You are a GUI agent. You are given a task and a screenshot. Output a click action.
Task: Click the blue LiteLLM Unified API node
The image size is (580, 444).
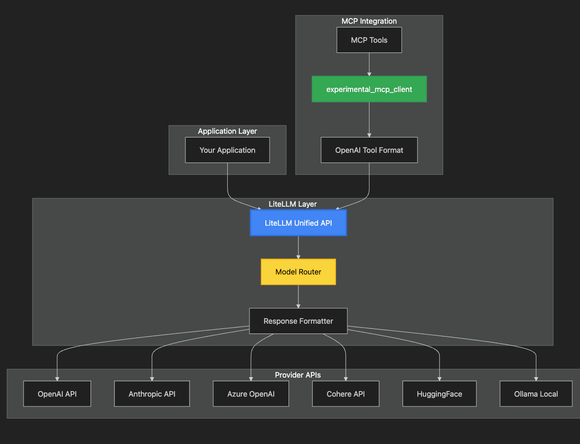tap(298, 223)
